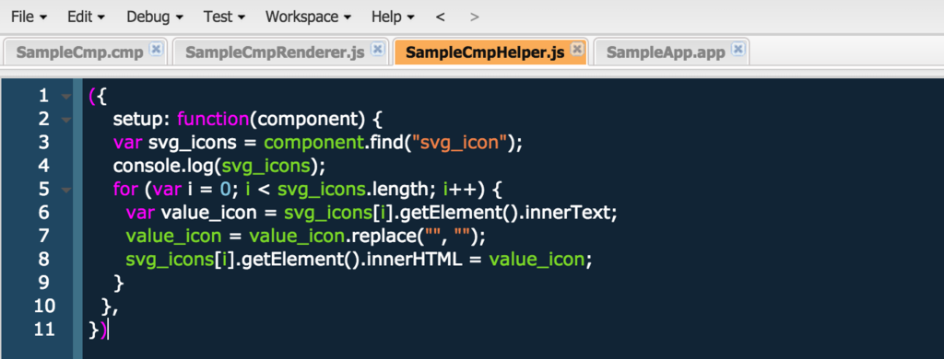Open the Debug menu
This screenshot has width=944, height=359.
pyautogui.click(x=155, y=17)
